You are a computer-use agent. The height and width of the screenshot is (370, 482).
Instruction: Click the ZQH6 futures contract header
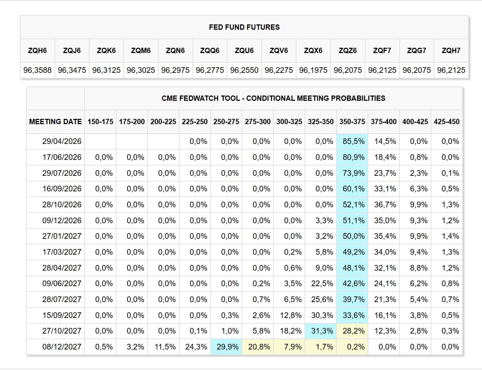click(37, 51)
